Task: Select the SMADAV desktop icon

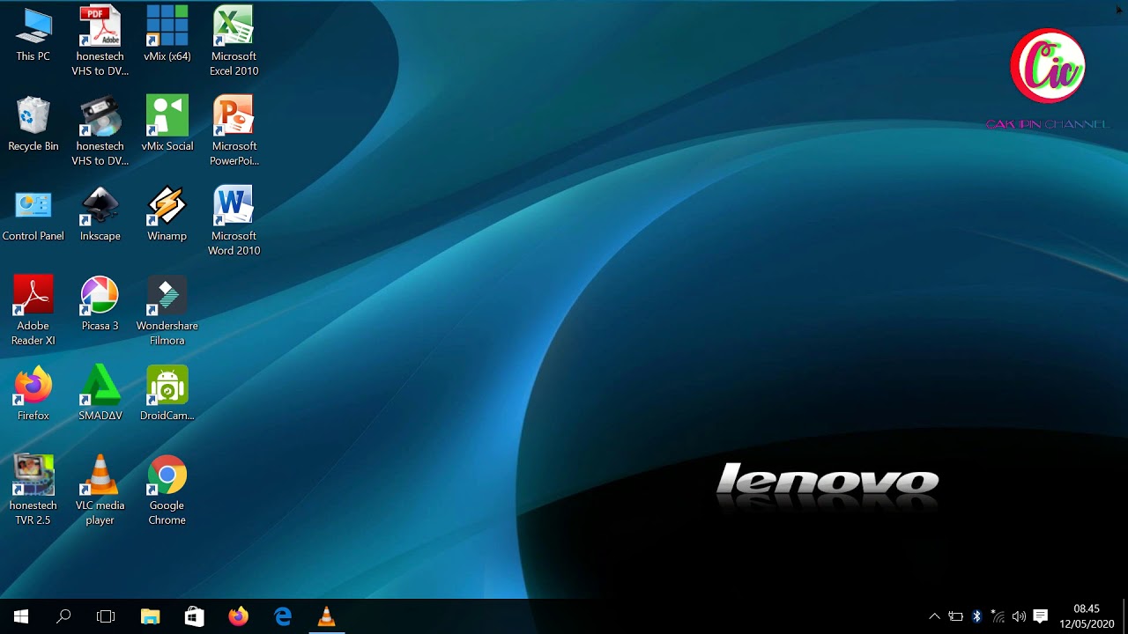Action: click(x=100, y=394)
